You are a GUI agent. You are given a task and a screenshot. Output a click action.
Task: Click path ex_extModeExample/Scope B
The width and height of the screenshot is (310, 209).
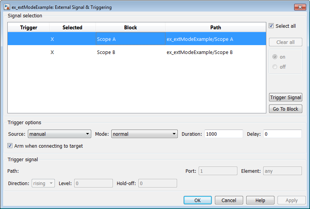[200, 52]
